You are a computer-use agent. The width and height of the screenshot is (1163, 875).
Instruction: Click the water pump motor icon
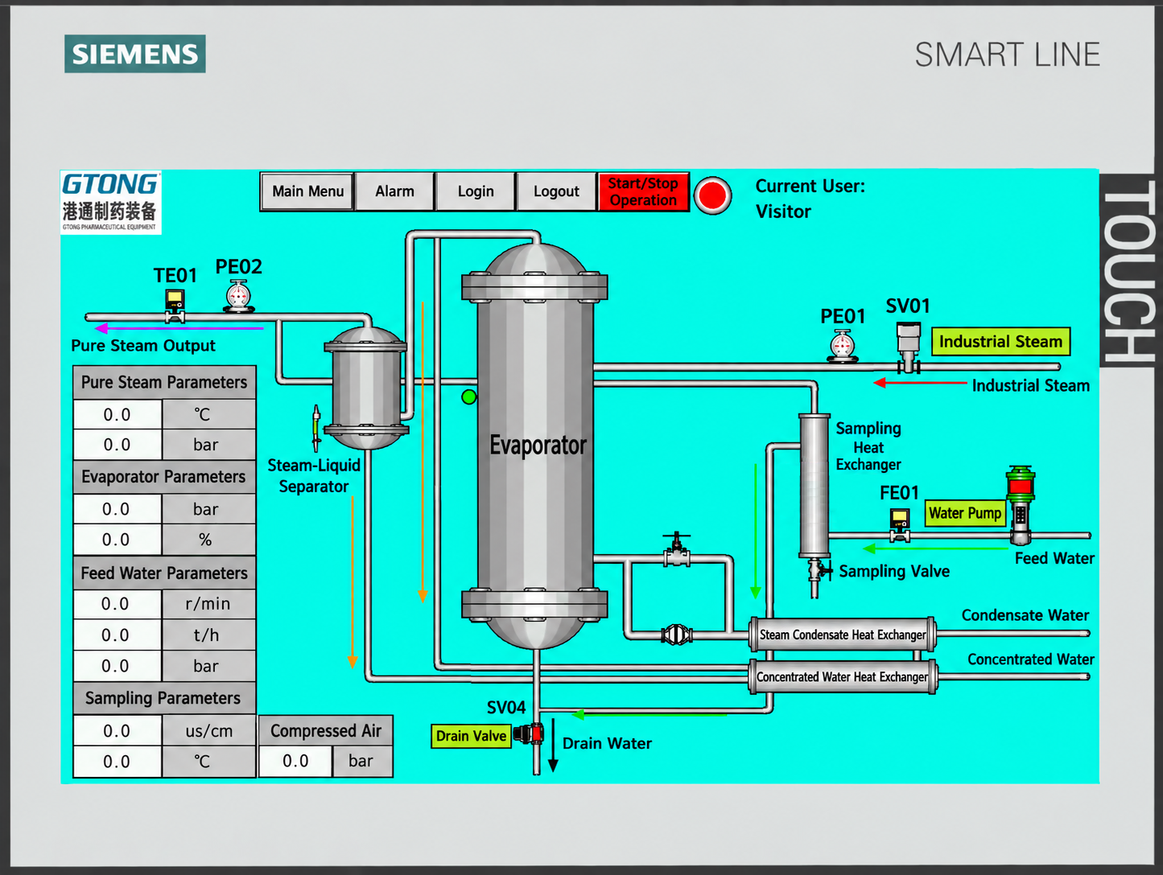click(x=1021, y=505)
